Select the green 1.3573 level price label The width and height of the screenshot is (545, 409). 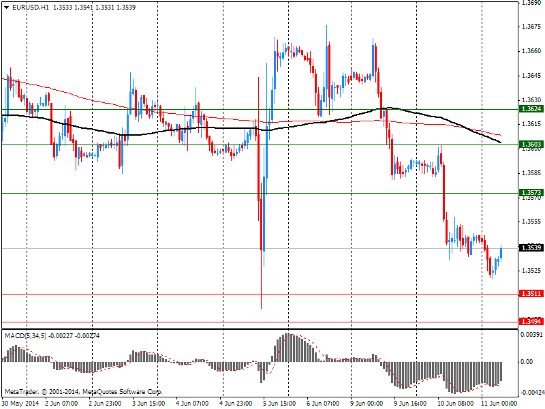coord(531,193)
